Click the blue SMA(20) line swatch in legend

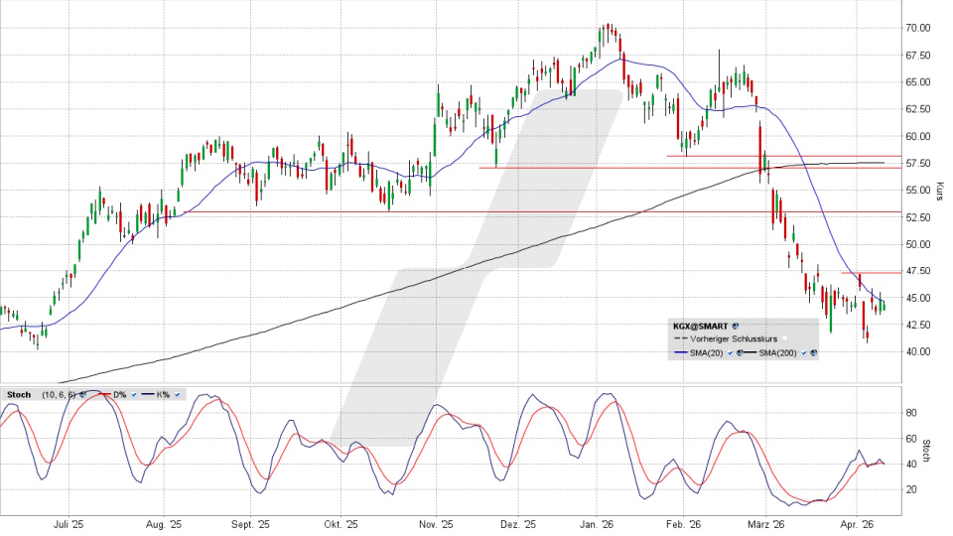[x=681, y=352]
